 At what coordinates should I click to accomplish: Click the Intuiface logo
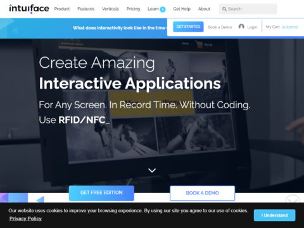click(29, 9)
